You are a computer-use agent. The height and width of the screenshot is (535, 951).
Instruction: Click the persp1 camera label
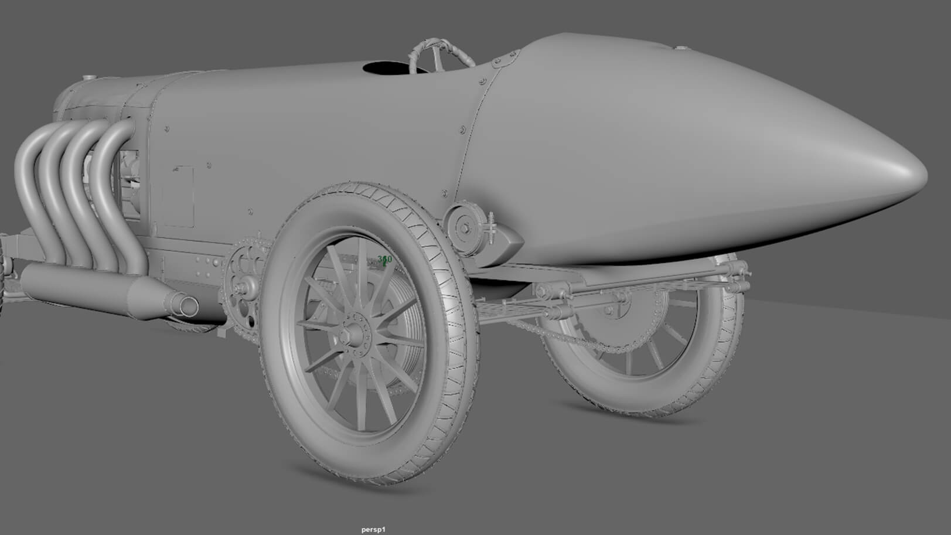coord(373,530)
